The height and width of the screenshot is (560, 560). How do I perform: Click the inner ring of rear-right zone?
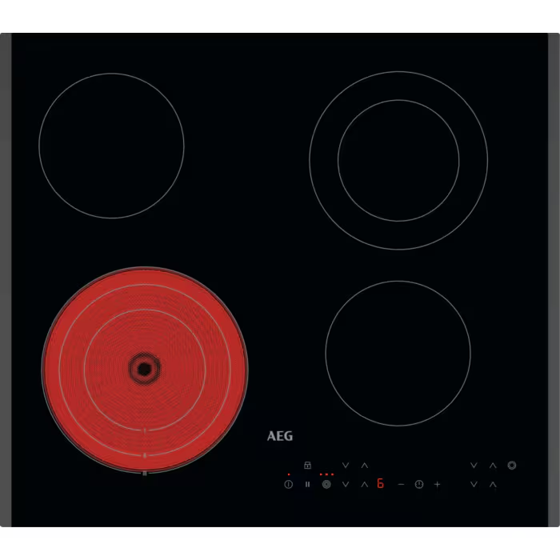point(398,160)
